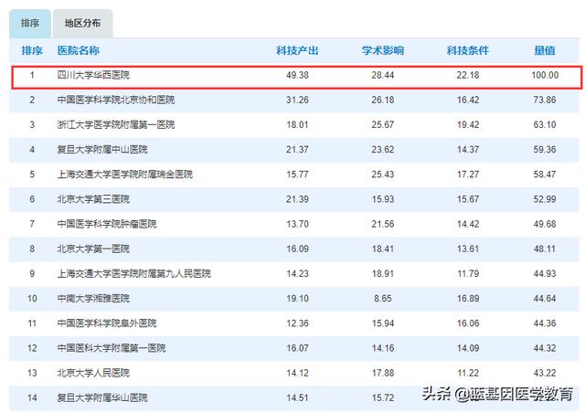Select hospital 中南大学湘雅医院
This screenshot has height=413, width=585.
(x=93, y=299)
